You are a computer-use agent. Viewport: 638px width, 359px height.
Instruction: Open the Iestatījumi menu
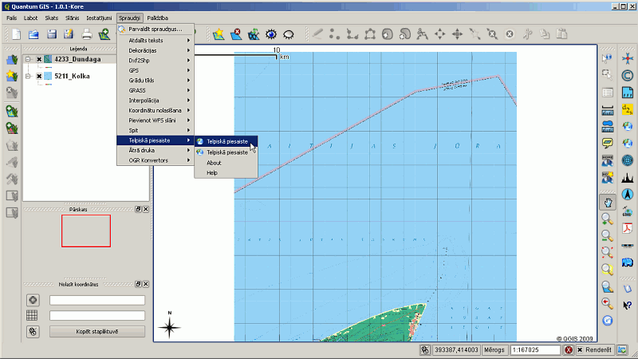(99, 18)
